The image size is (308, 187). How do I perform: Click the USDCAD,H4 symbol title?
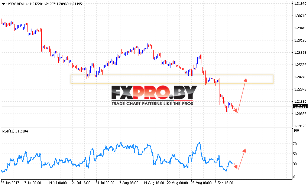[17, 4]
